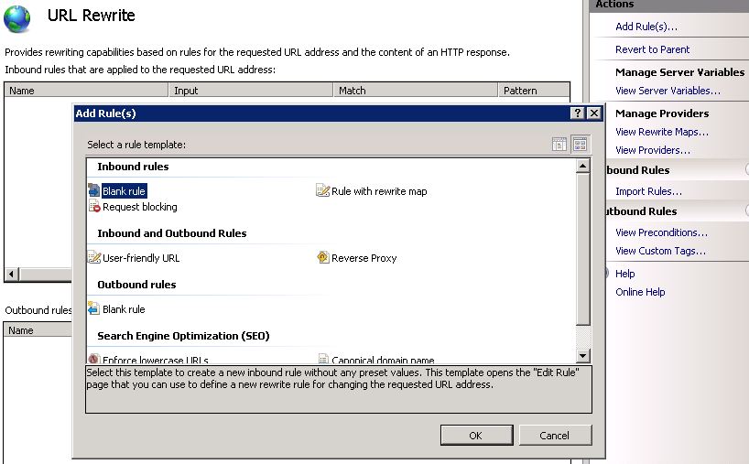Open View Server Variables... link
Screen dimensions: 749x464
point(668,91)
